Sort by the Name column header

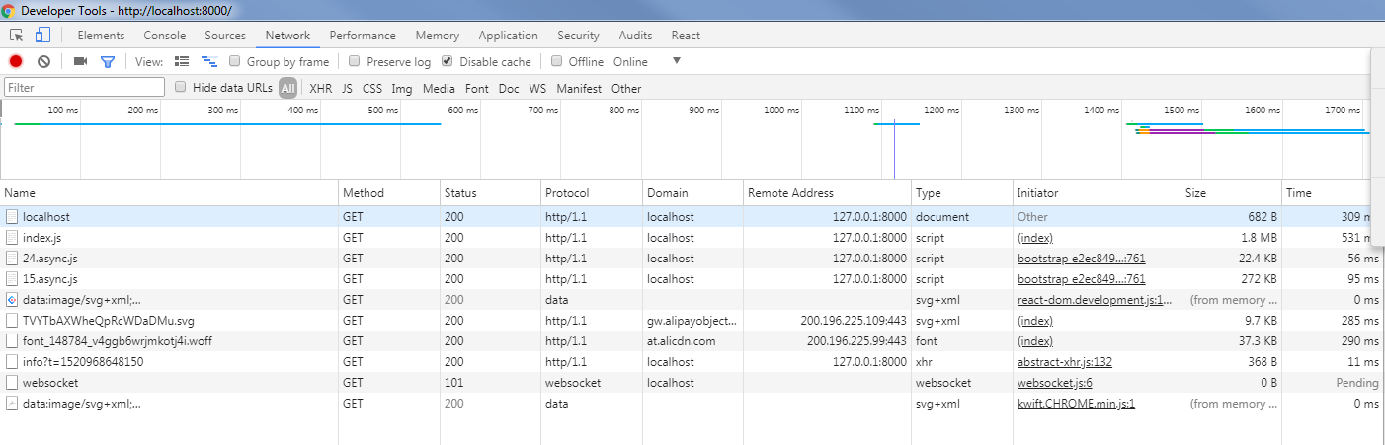(169, 193)
